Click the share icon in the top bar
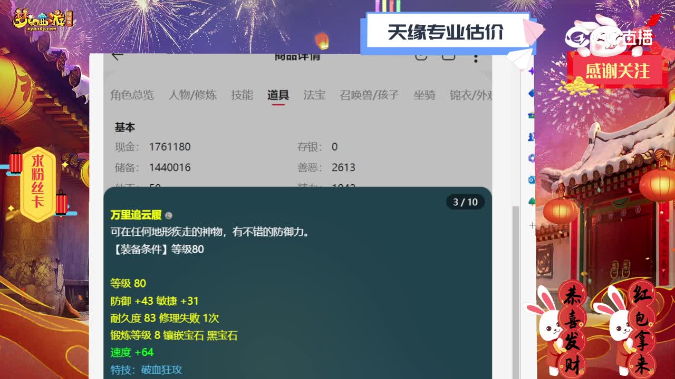The height and width of the screenshot is (379, 675). point(448,56)
